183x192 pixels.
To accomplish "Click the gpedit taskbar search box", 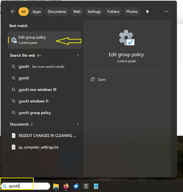I will point(25,186).
